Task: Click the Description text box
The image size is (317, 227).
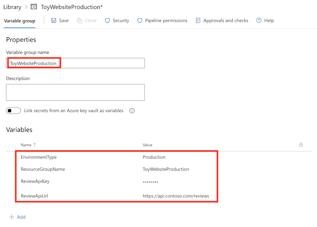Action: 75,92
